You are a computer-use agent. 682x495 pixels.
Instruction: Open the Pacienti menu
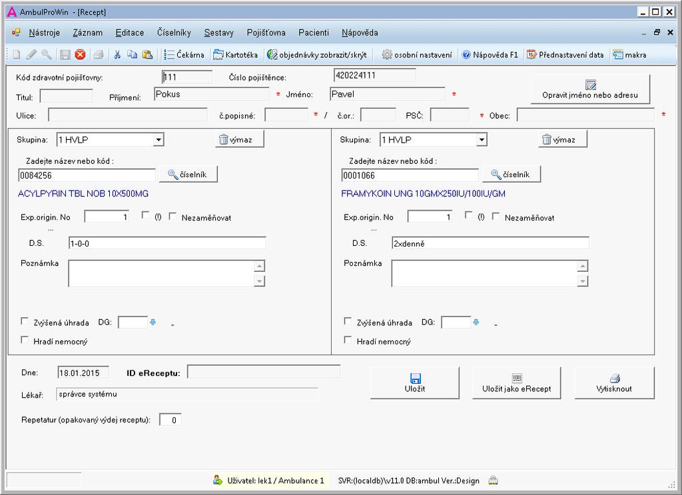(x=314, y=33)
